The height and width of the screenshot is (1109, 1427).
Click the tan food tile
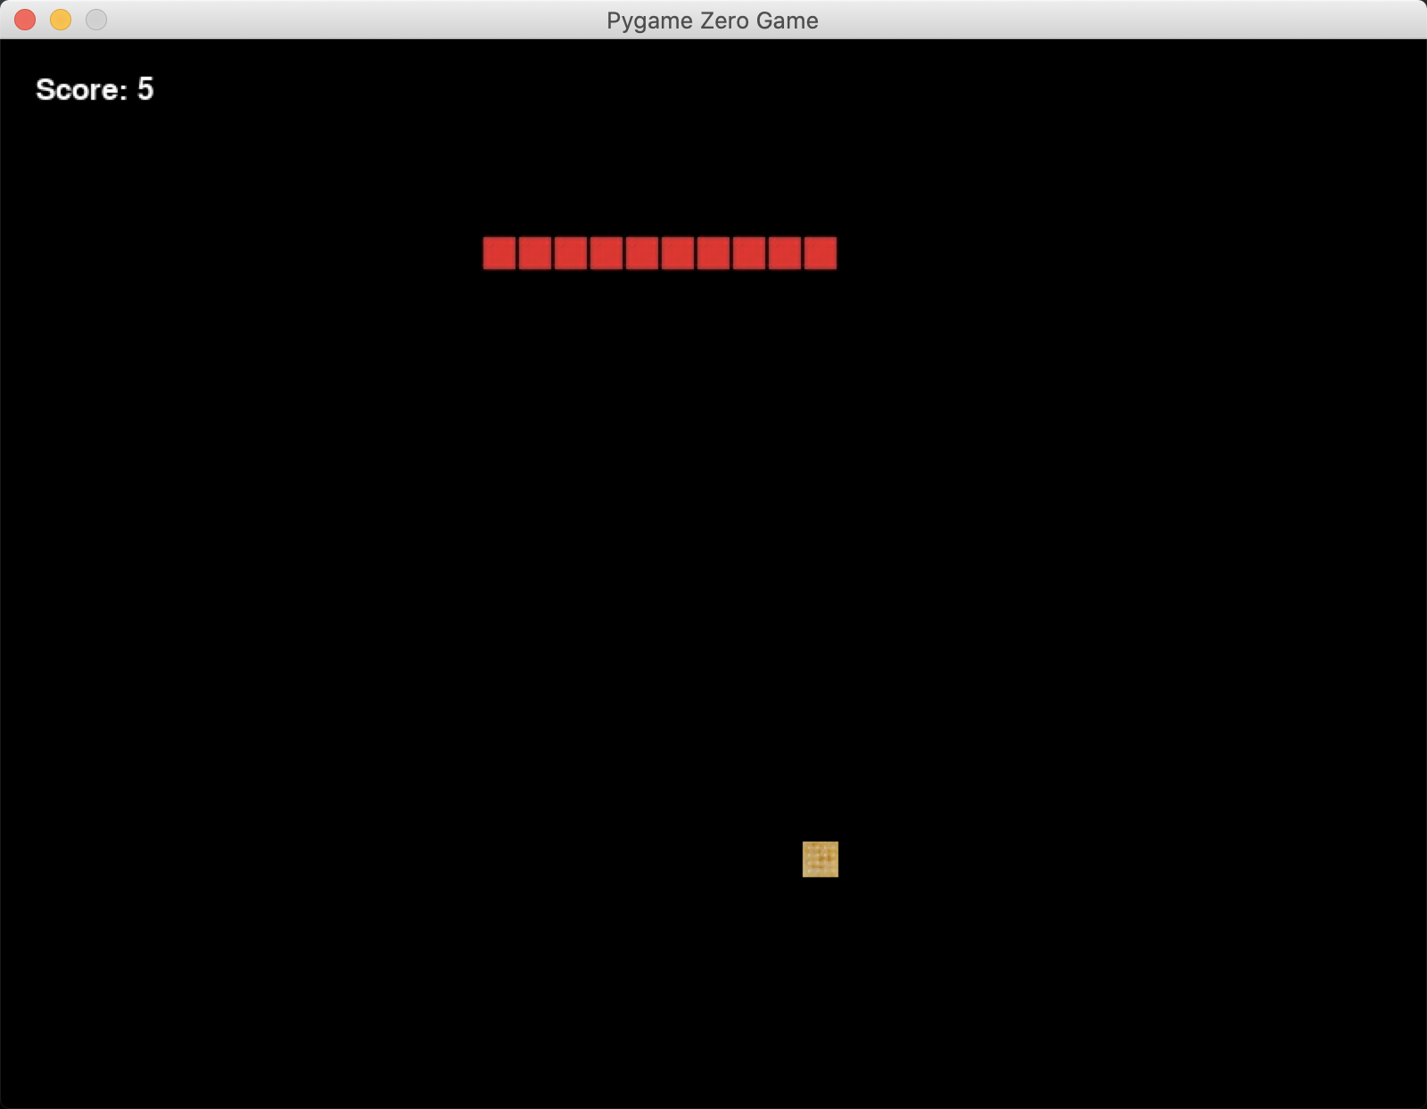coord(821,859)
